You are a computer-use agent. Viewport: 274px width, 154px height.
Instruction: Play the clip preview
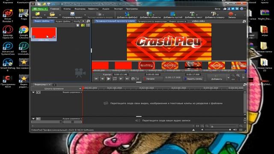108,79
